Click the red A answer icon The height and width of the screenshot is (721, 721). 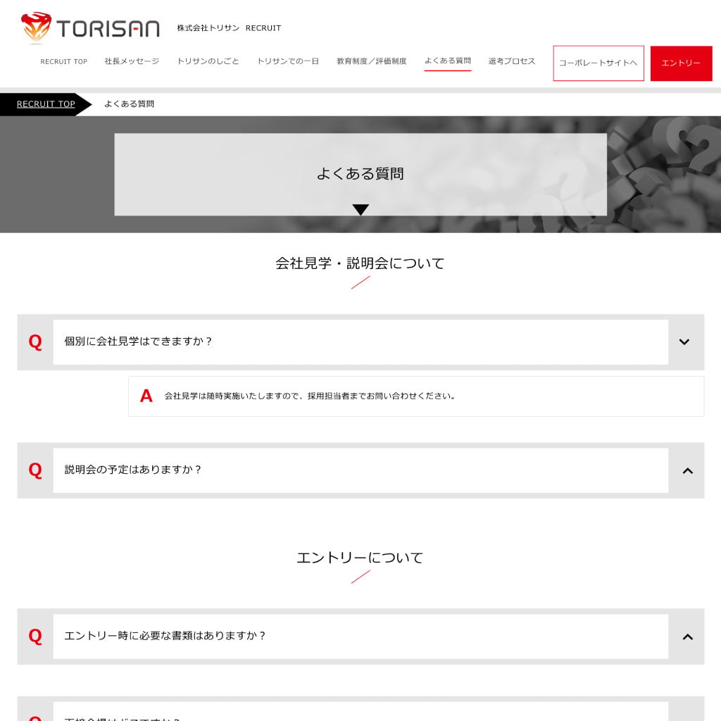[146, 396]
